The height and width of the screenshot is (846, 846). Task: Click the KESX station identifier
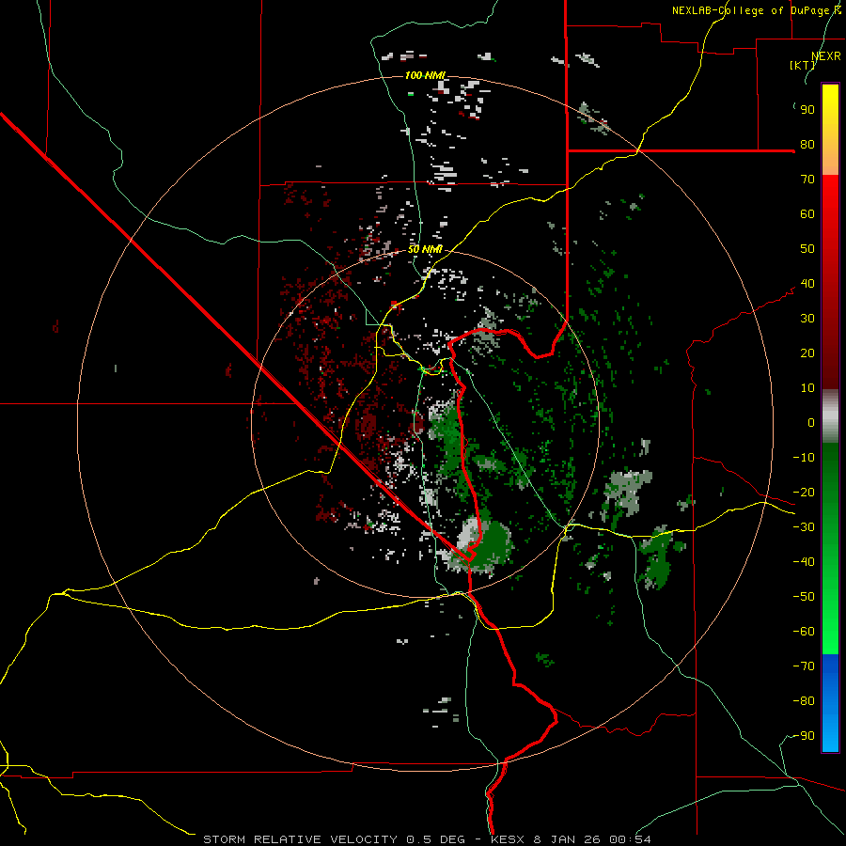507,839
